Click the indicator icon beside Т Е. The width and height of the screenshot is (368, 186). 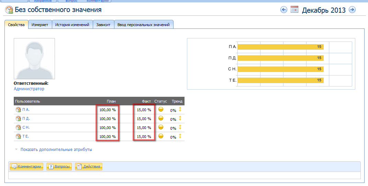coord(18,137)
